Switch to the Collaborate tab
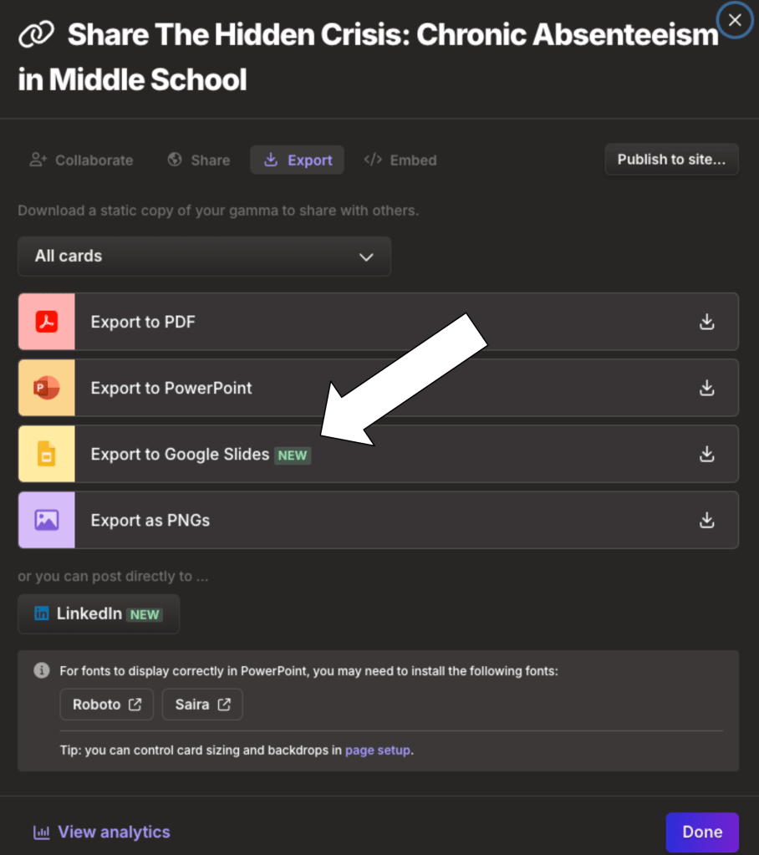This screenshot has width=759, height=855. [x=81, y=160]
